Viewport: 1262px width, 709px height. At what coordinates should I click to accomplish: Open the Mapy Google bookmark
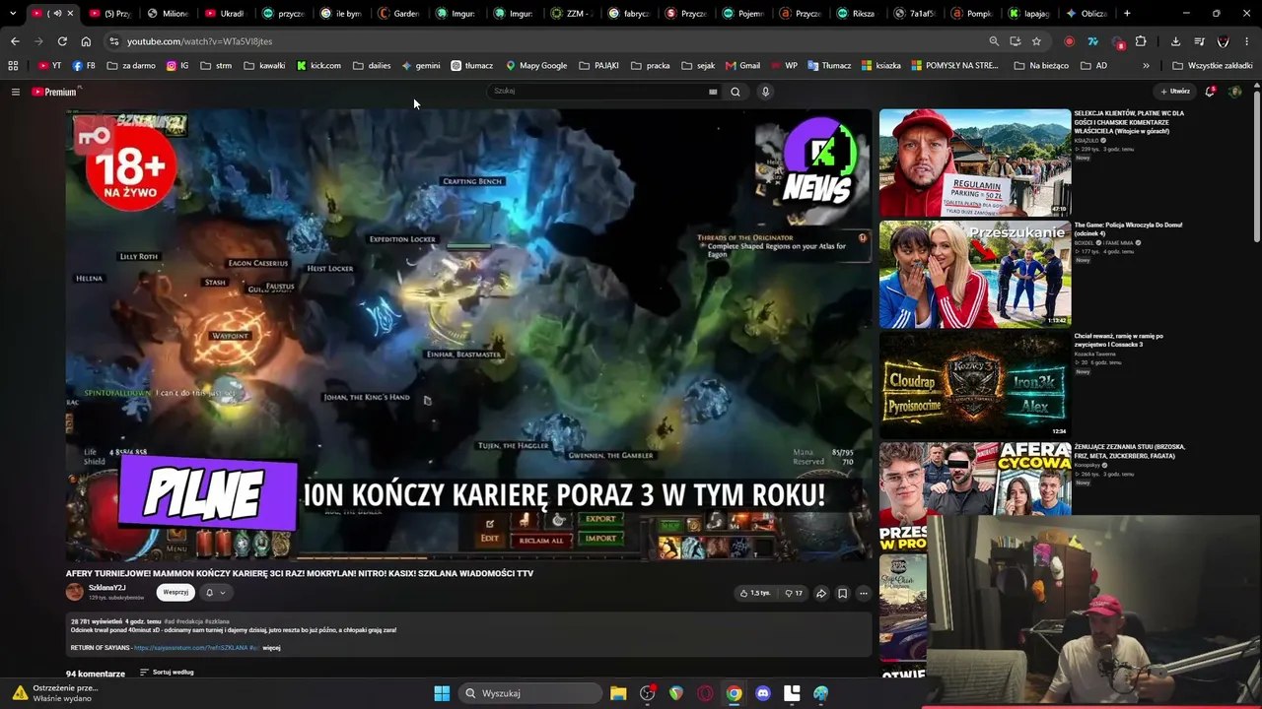(x=536, y=66)
